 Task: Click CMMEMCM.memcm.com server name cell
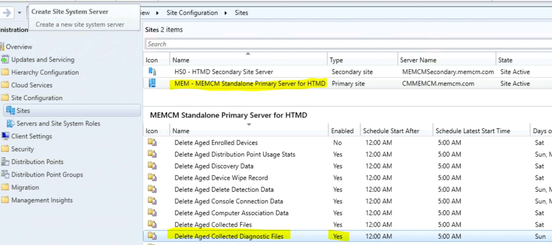pyautogui.click(x=438, y=84)
